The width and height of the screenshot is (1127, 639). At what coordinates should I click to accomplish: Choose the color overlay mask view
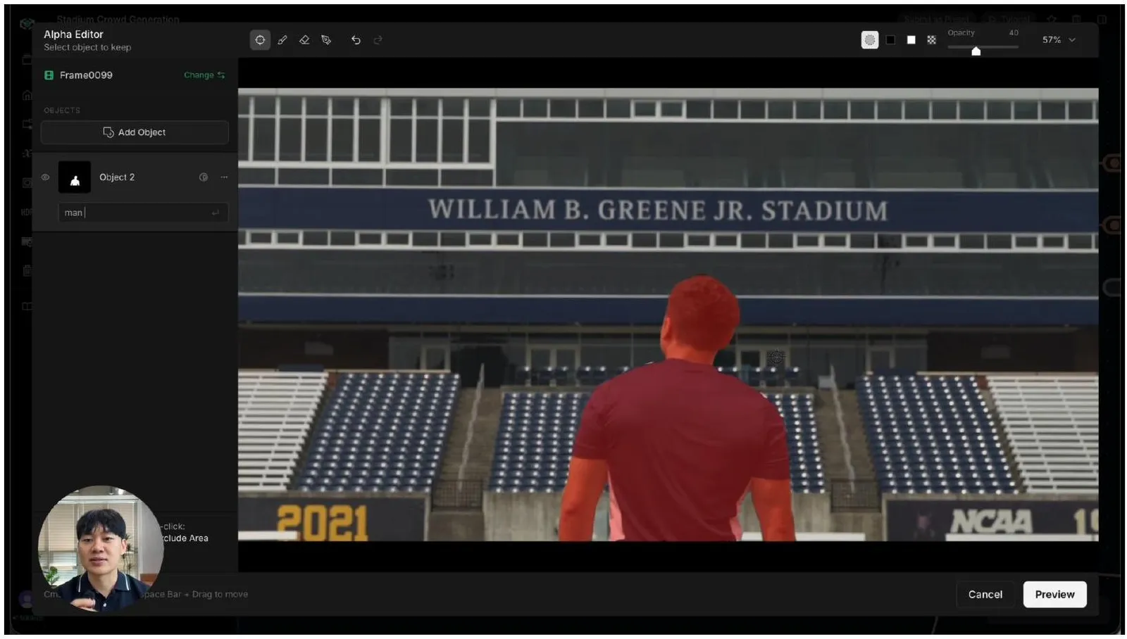(870, 40)
